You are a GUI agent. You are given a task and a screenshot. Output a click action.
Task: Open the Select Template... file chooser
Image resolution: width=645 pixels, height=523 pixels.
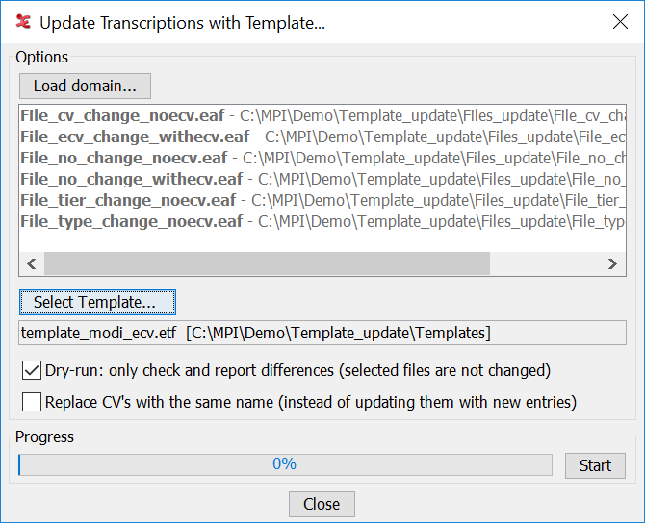96,302
